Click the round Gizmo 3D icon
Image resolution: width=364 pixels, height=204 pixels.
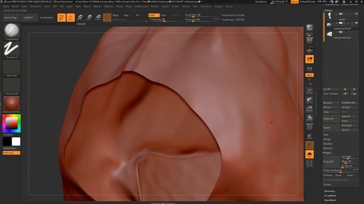click(107, 18)
